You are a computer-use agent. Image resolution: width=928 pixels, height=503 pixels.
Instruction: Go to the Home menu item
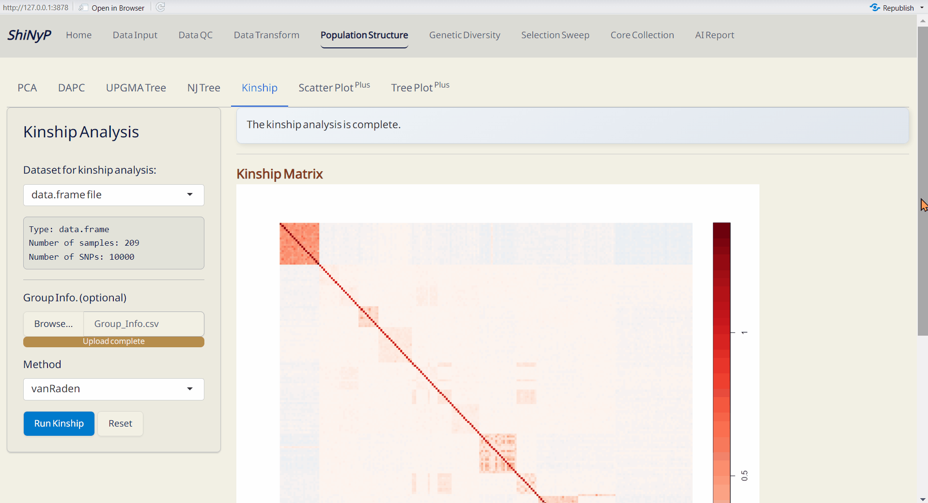[79, 35]
